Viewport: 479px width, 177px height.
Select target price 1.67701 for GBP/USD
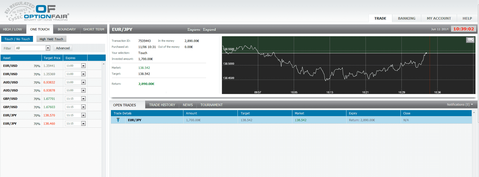click(x=49, y=99)
